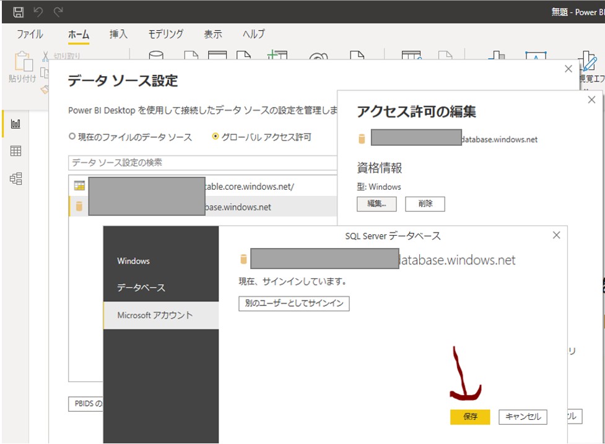Open the Data table view icon

coord(16,152)
